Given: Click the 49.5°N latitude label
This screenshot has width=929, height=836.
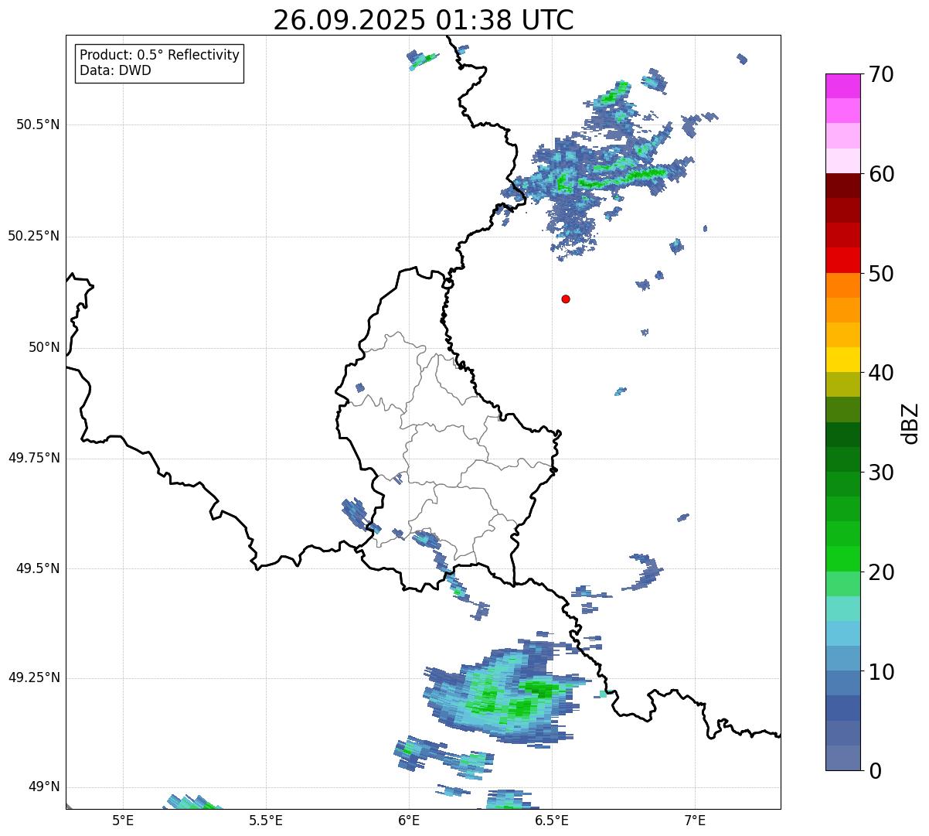Looking at the screenshot, I should [x=38, y=568].
